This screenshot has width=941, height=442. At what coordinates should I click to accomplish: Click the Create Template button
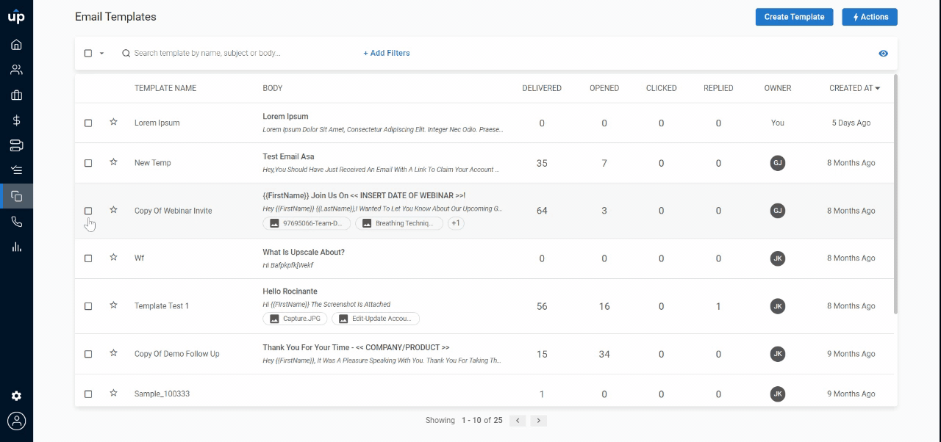794,17
